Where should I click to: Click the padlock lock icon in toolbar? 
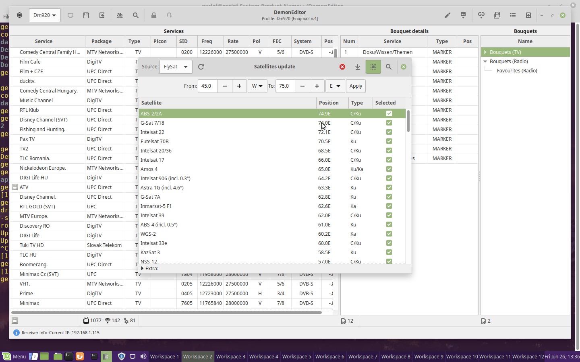(x=154, y=15)
